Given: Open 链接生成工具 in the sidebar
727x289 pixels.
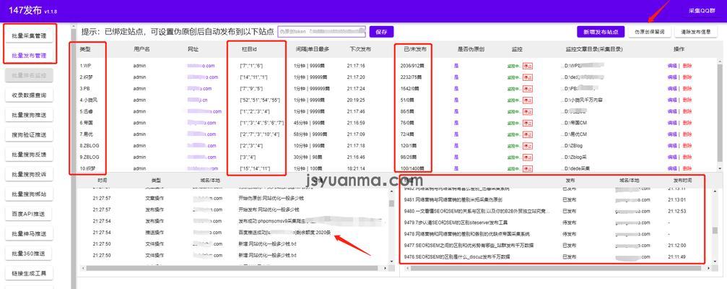Looking at the screenshot, I should 29,274.
